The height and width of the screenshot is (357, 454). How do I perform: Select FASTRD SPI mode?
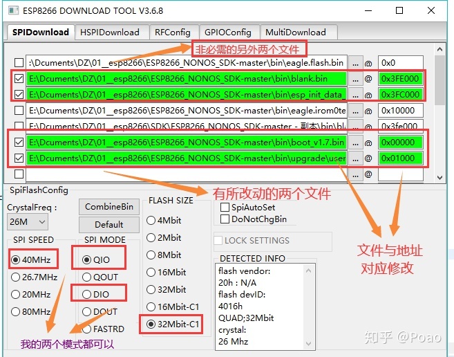tap(104, 329)
